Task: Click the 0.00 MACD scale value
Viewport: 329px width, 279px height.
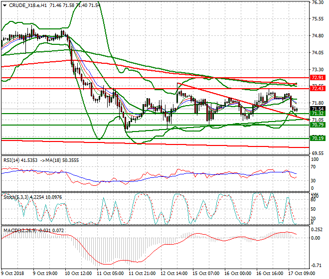Action: (316, 238)
